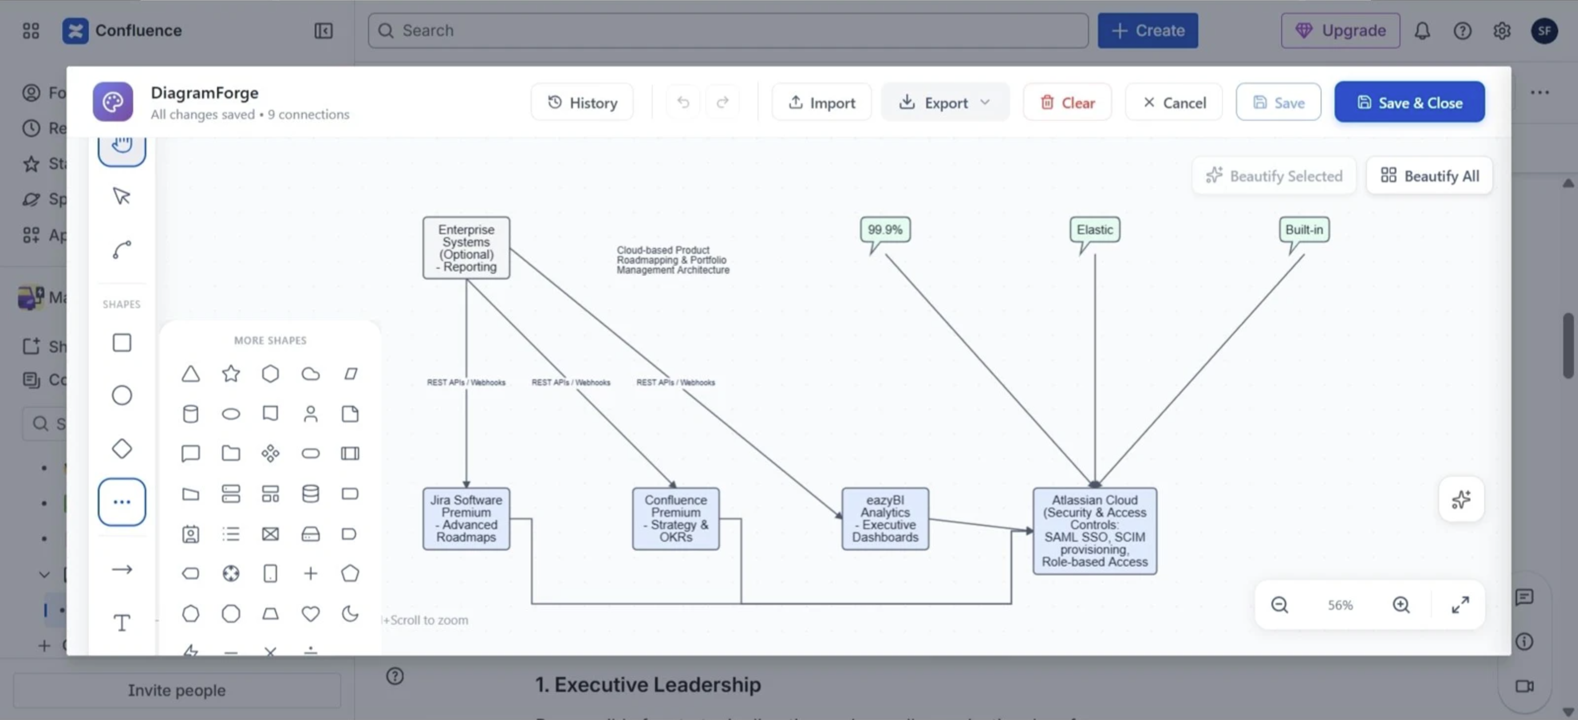1578x720 pixels.
Task: Zoom out of the canvas
Action: tap(1279, 605)
